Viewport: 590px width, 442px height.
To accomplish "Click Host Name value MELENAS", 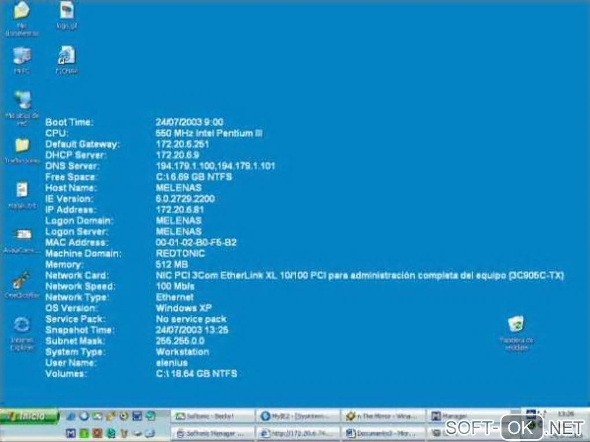I will click(x=179, y=188).
